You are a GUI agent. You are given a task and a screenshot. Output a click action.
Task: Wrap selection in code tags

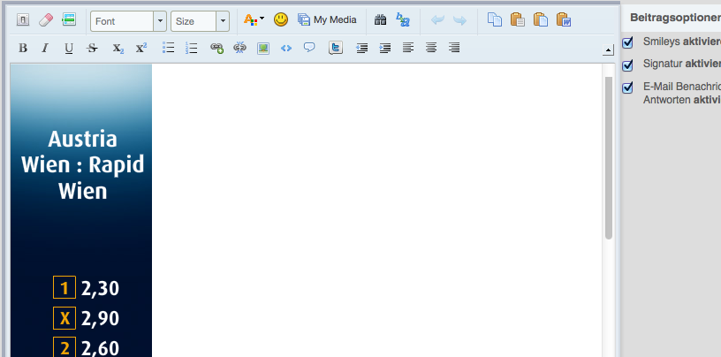[286, 48]
